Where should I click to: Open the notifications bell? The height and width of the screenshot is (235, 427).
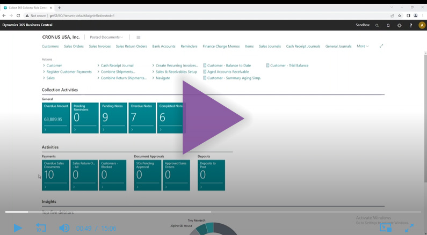coord(388,25)
